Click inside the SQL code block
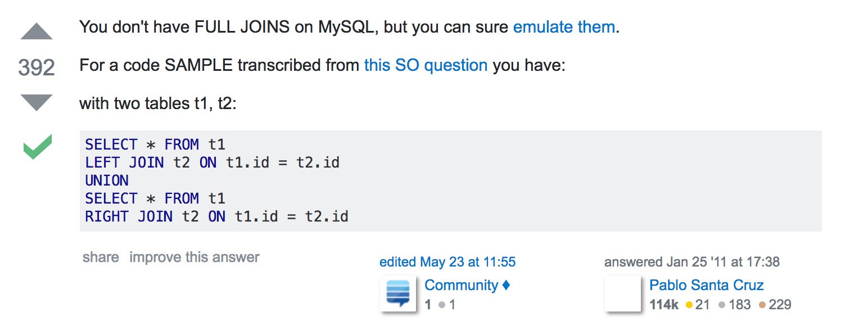 tap(450, 180)
